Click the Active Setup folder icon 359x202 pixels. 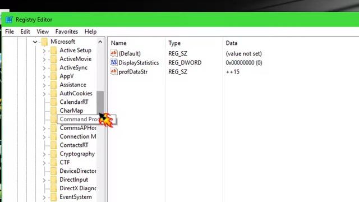(54, 50)
